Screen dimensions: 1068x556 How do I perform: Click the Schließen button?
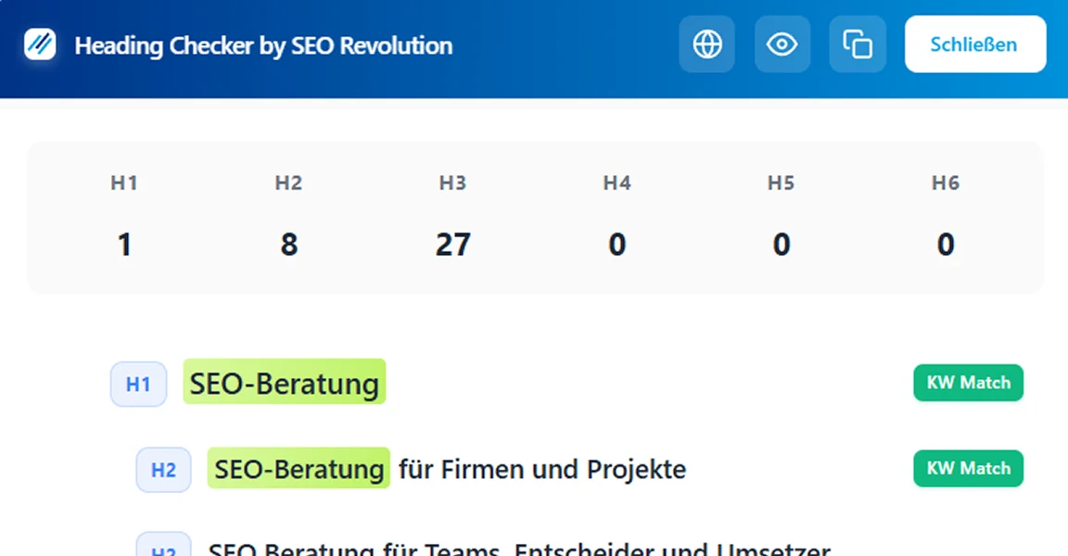tap(974, 44)
